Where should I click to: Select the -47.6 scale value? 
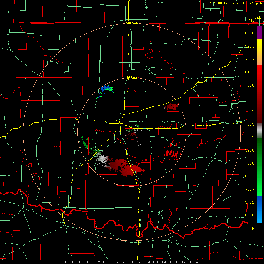tap(248, 163)
